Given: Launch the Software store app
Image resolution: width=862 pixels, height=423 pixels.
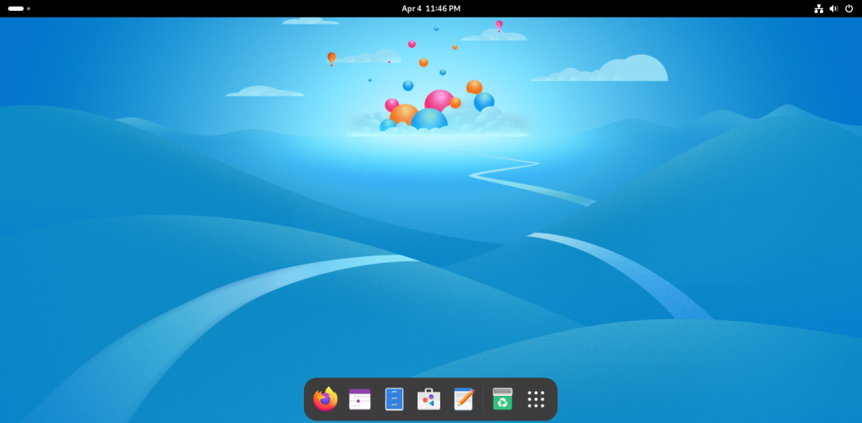Looking at the screenshot, I should pyautogui.click(x=428, y=399).
